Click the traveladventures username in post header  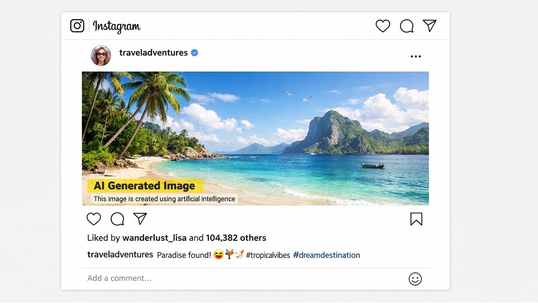coord(153,53)
